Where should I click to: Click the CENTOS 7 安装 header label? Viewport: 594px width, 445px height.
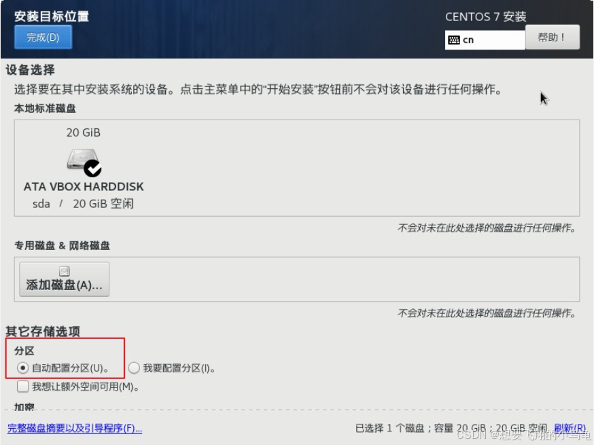pos(486,17)
